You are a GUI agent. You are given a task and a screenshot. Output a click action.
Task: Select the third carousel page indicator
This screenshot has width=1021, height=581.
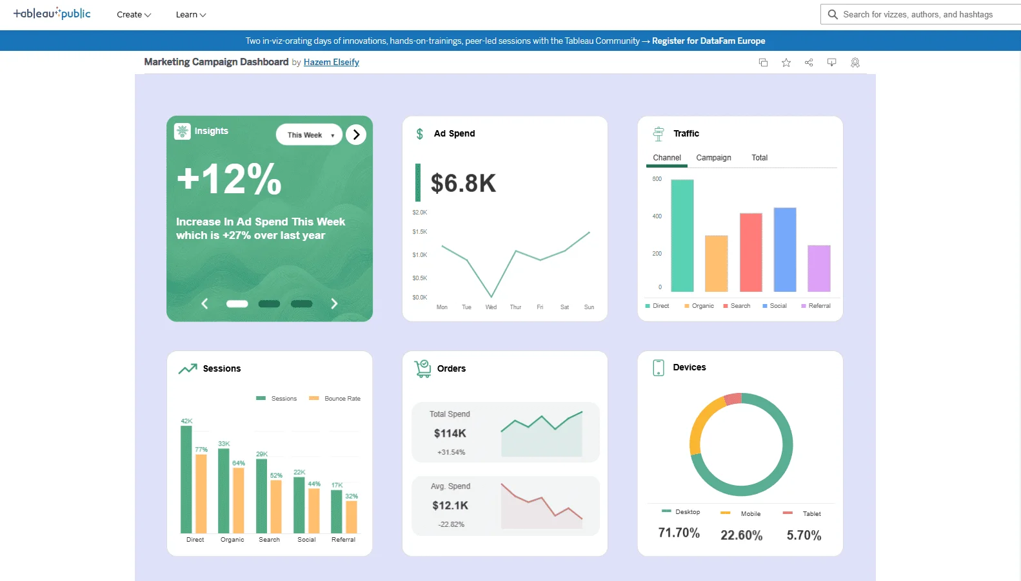click(x=301, y=304)
